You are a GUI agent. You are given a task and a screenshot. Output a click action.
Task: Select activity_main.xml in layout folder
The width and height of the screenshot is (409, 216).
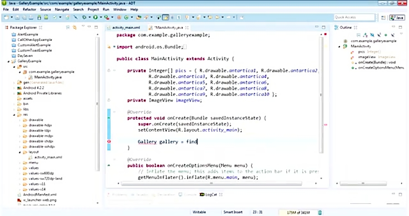[48, 157]
